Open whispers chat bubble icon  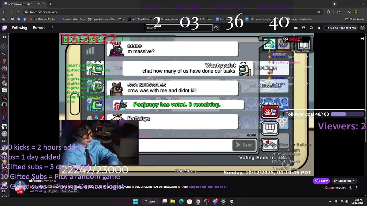coord(311,28)
